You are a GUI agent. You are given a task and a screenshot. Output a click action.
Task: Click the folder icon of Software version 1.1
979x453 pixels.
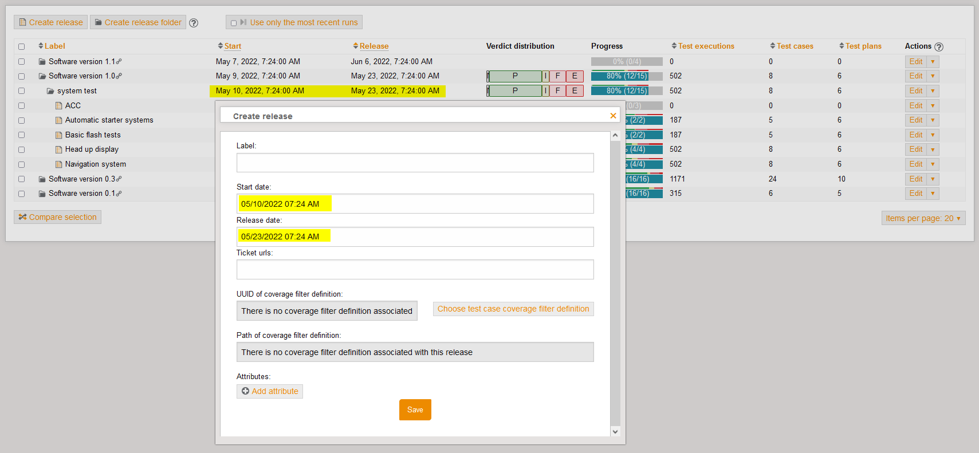click(x=42, y=61)
